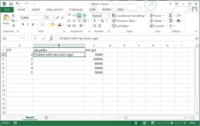Click the AutoSum sigma icon
Viewport: 200px width, 126px height.
[170, 16]
